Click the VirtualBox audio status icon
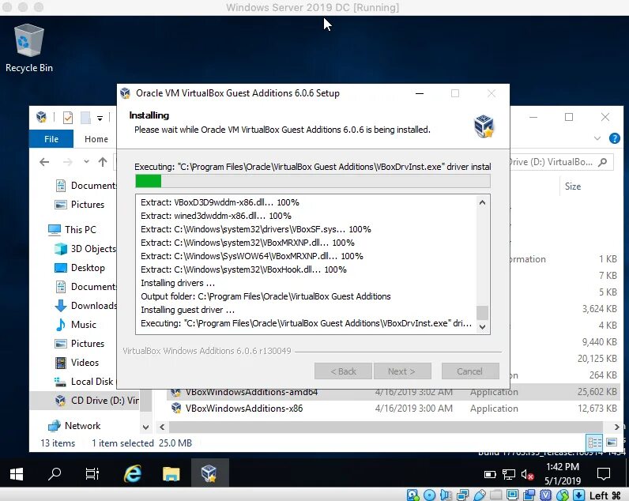This screenshot has height=501, width=629. [x=446, y=495]
